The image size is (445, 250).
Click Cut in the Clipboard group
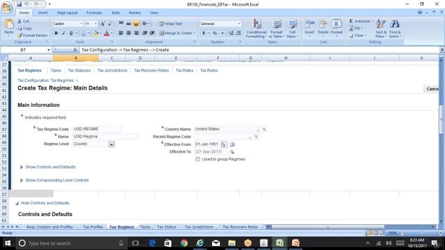tap(24, 21)
